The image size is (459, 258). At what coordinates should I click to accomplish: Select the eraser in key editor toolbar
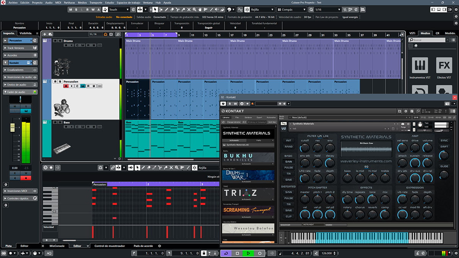149,167
